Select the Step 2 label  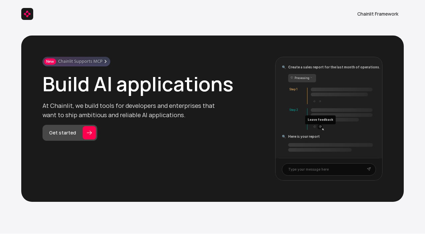(x=294, y=110)
